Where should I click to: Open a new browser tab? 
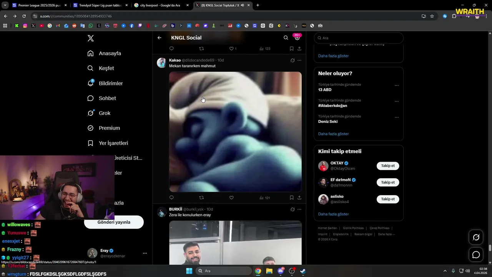pos(258,5)
